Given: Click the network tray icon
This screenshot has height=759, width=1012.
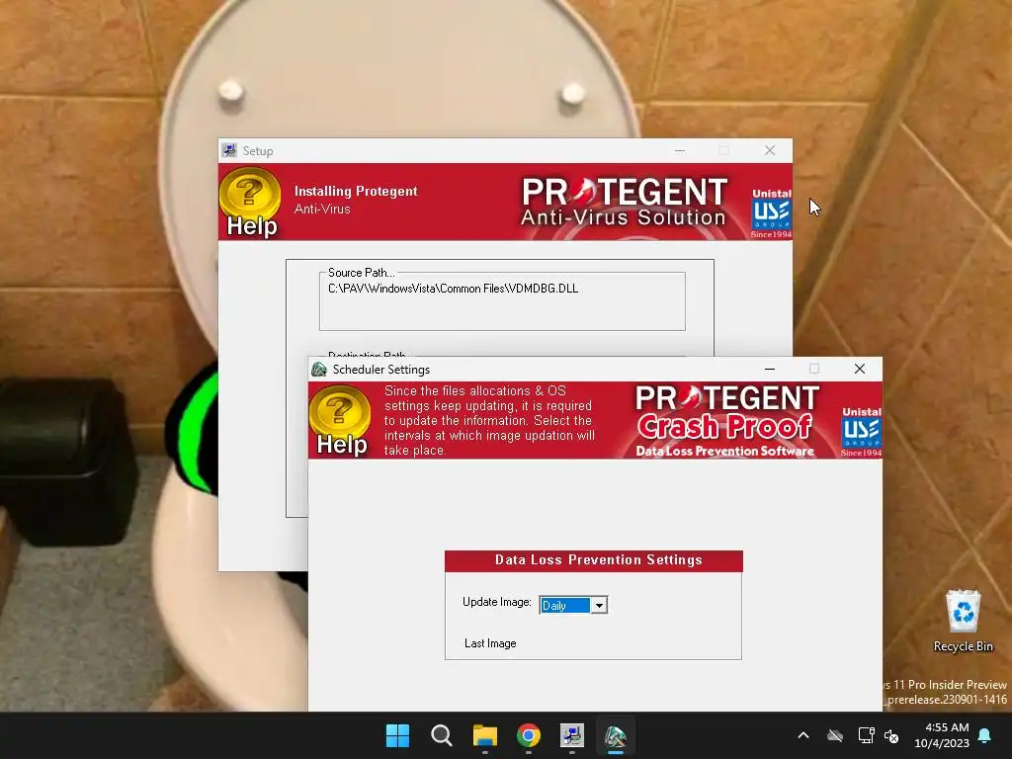Looking at the screenshot, I should point(866,735).
